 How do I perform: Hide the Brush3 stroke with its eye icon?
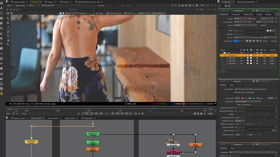(x=241, y=58)
